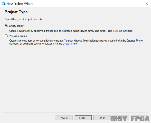Choose the Project template radio option

[6, 36]
